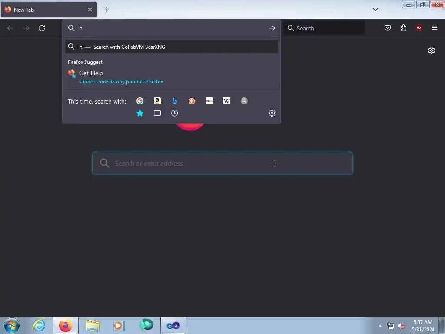Screen dimensions: 445x334
Task: Choose 'h — Search with CollabVM SearXNG' suggestion
Action: (171, 47)
